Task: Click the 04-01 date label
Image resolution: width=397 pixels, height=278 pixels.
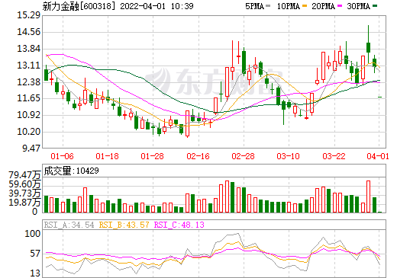Action: click(x=378, y=156)
